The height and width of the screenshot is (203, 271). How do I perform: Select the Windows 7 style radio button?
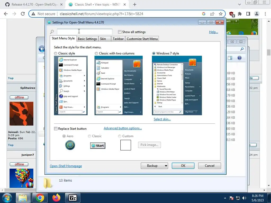[154, 53]
